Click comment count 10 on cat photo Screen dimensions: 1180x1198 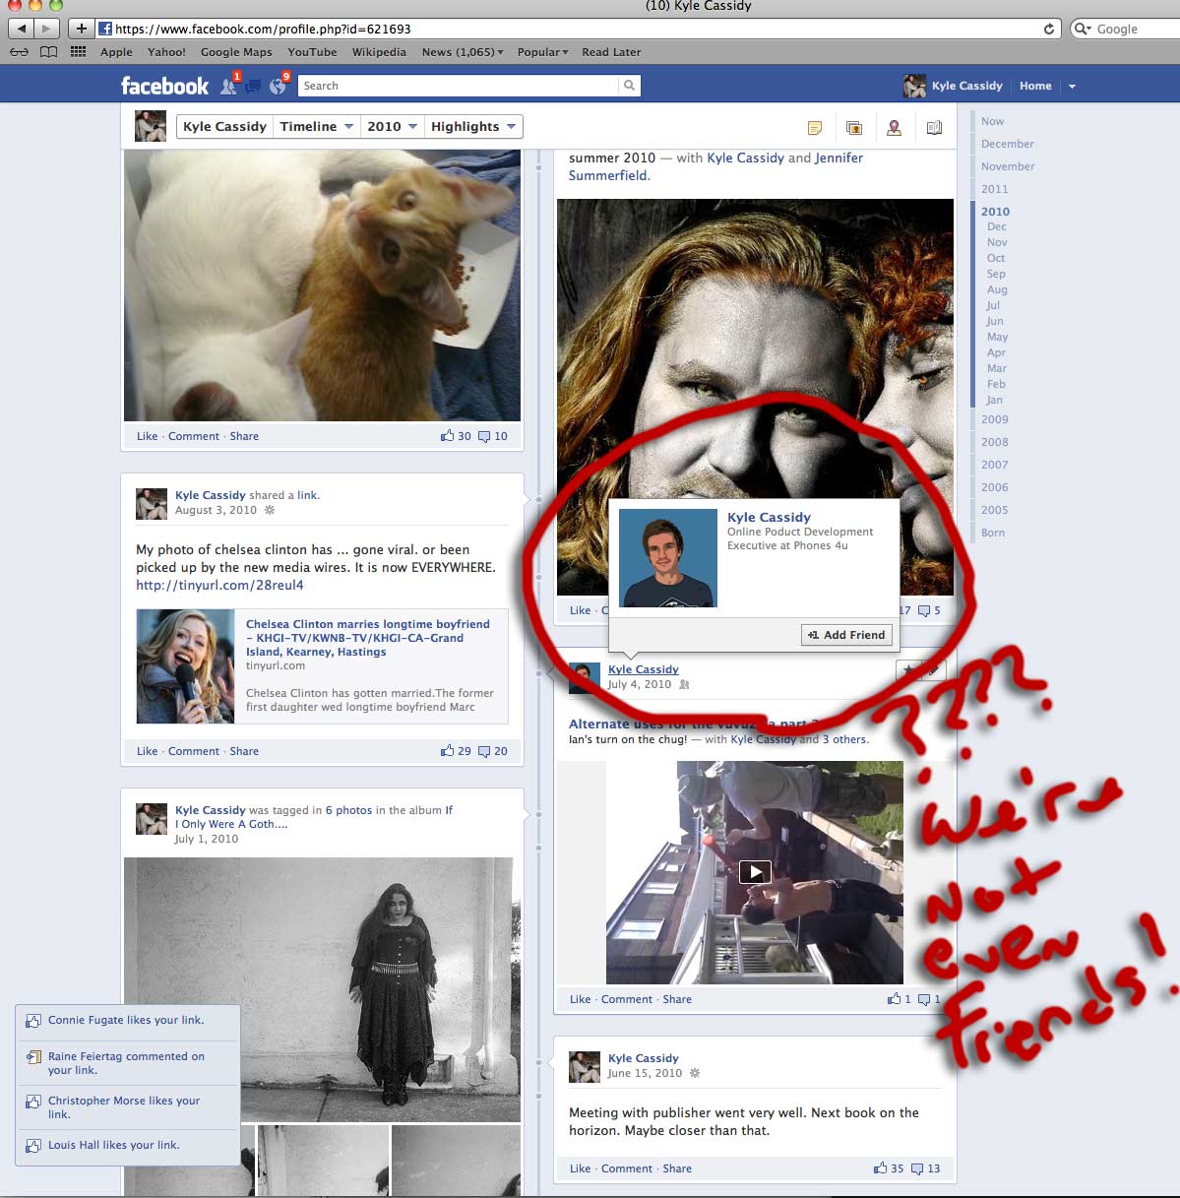(493, 436)
